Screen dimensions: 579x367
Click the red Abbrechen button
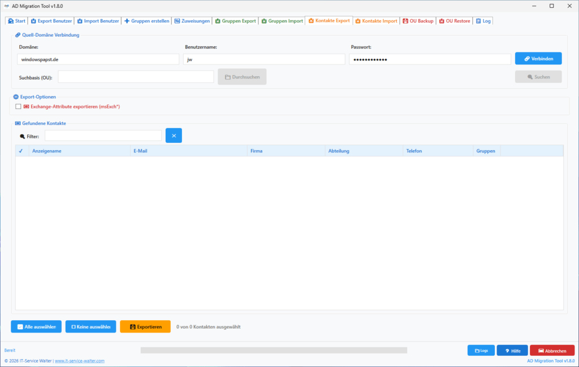552,351
